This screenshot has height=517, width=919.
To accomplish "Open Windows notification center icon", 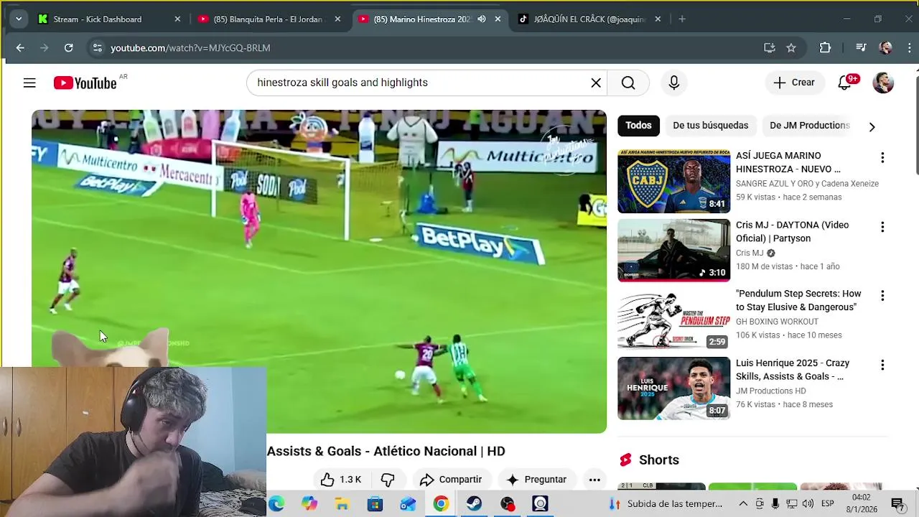I will 897,504.
